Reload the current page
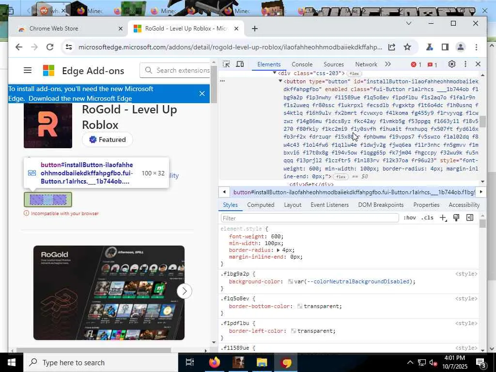 click(50, 47)
